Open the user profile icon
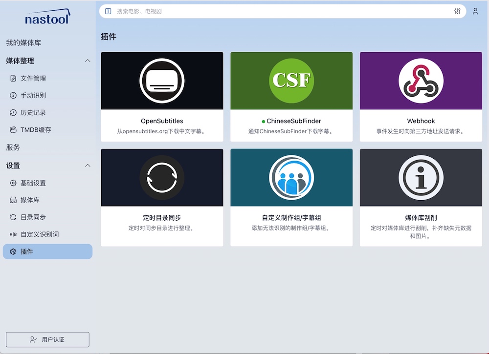Image resolution: width=489 pixels, height=354 pixels. pyautogui.click(x=475, y=11)
